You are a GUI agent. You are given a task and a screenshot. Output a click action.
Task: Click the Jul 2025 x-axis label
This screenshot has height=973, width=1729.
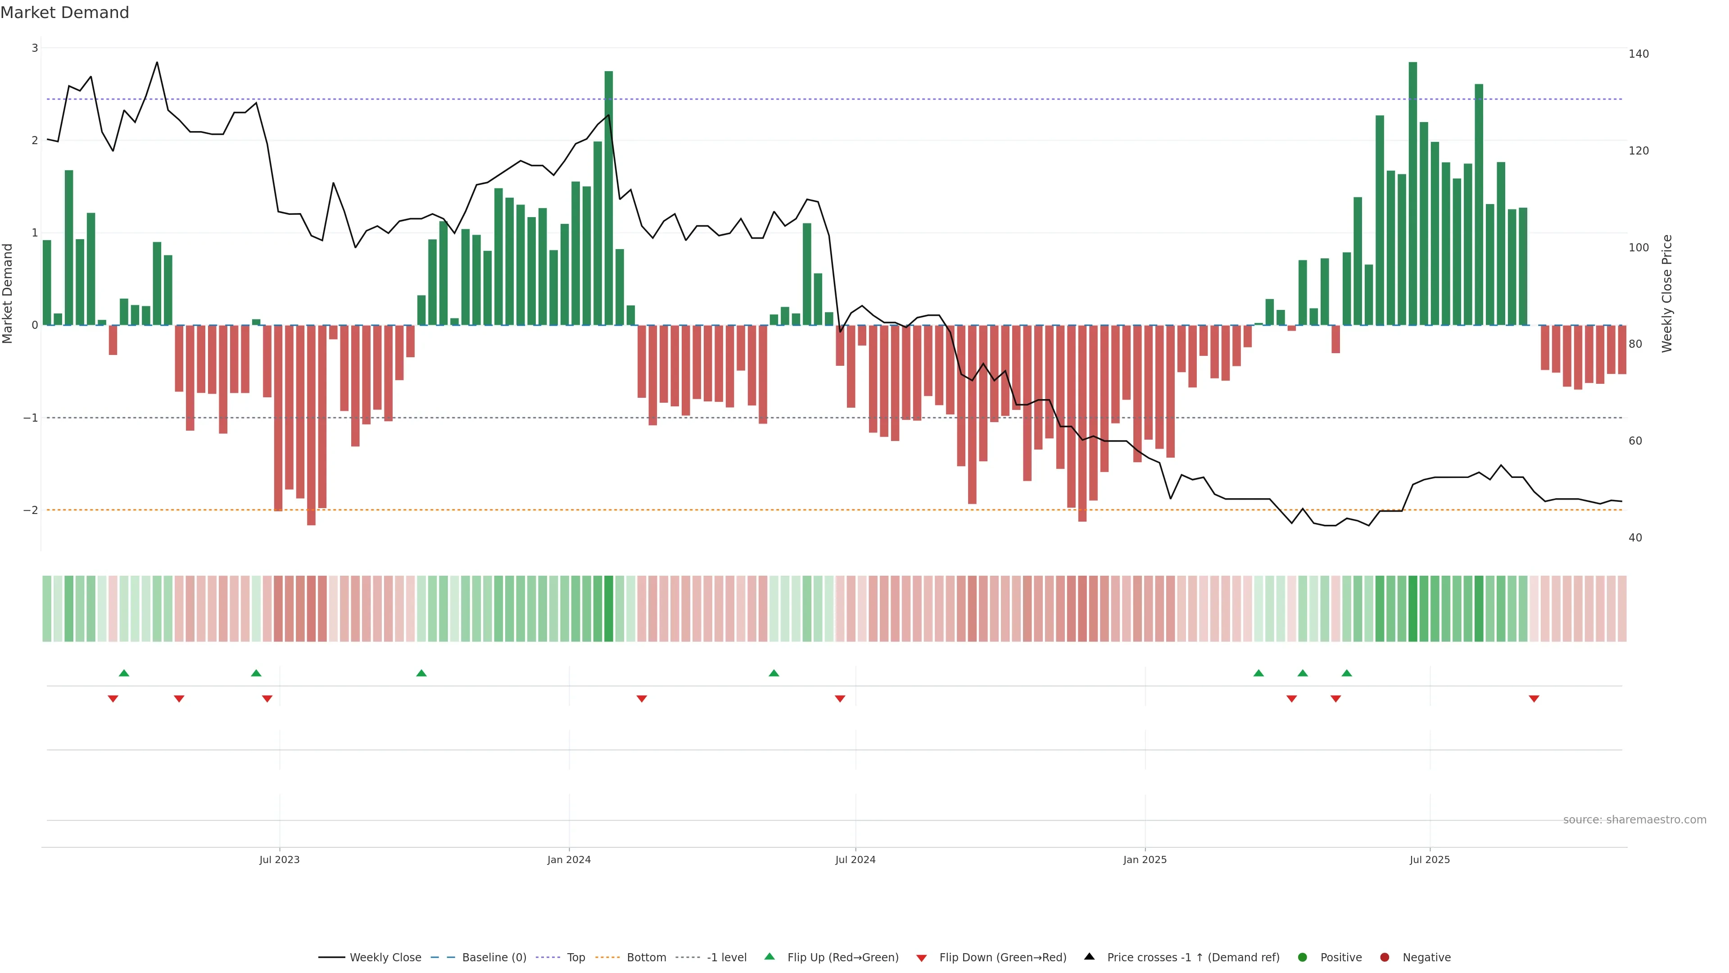tap(1430, 859)
